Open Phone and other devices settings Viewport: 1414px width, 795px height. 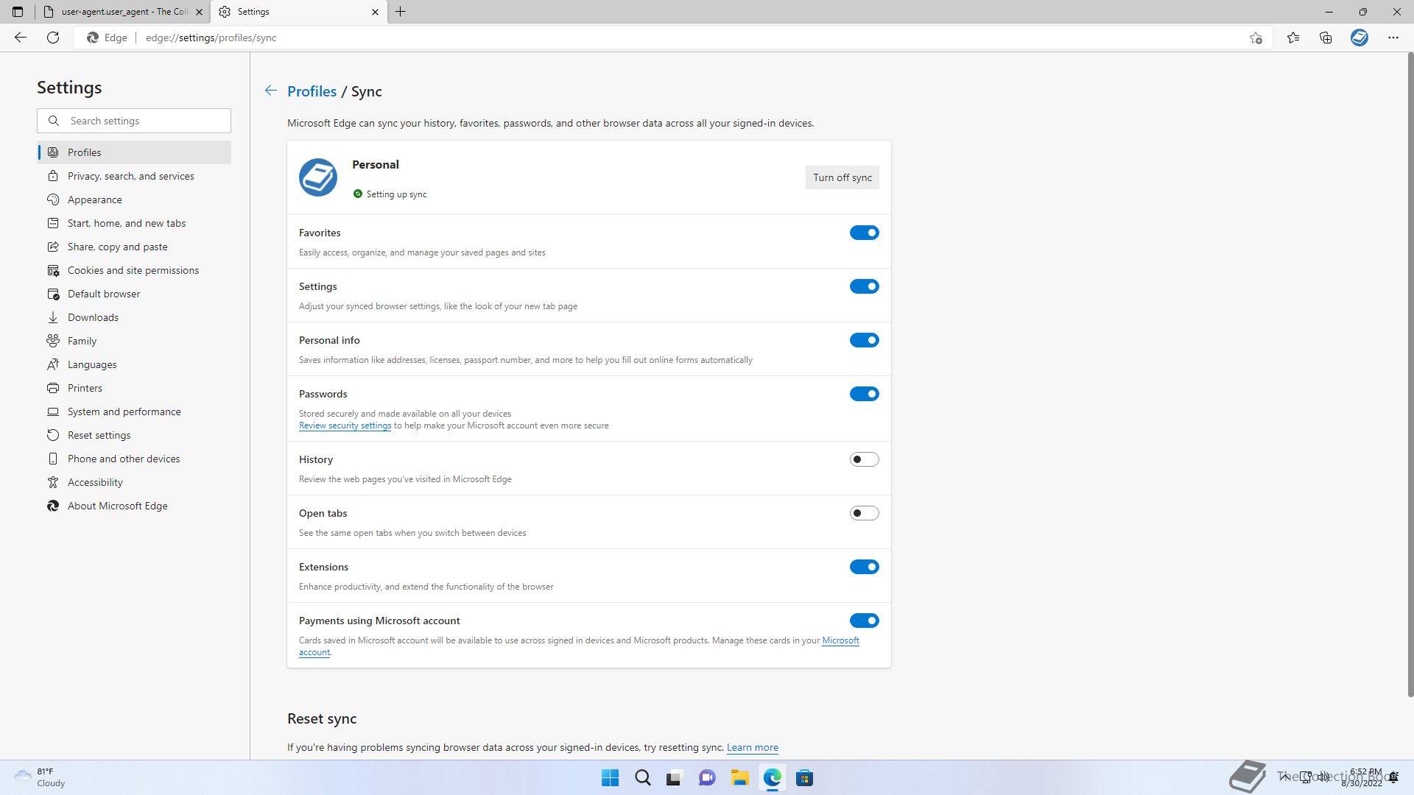(134, 459)
